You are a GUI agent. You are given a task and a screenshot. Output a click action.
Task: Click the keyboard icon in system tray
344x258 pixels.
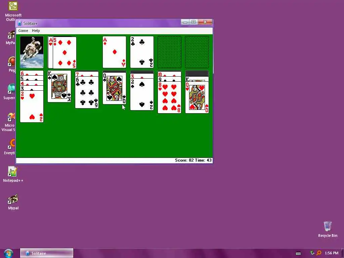[x=298, y=253]
